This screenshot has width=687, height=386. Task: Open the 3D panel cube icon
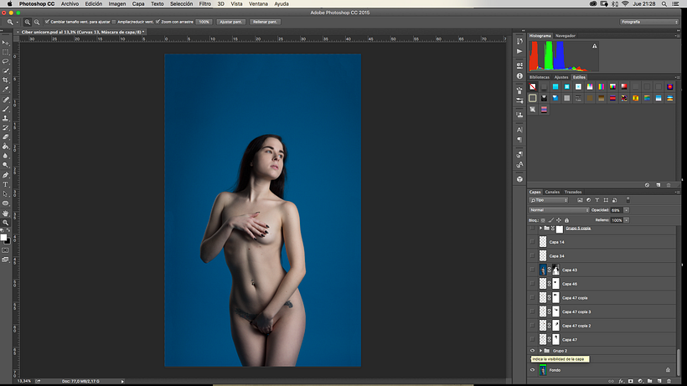(519, 179)
